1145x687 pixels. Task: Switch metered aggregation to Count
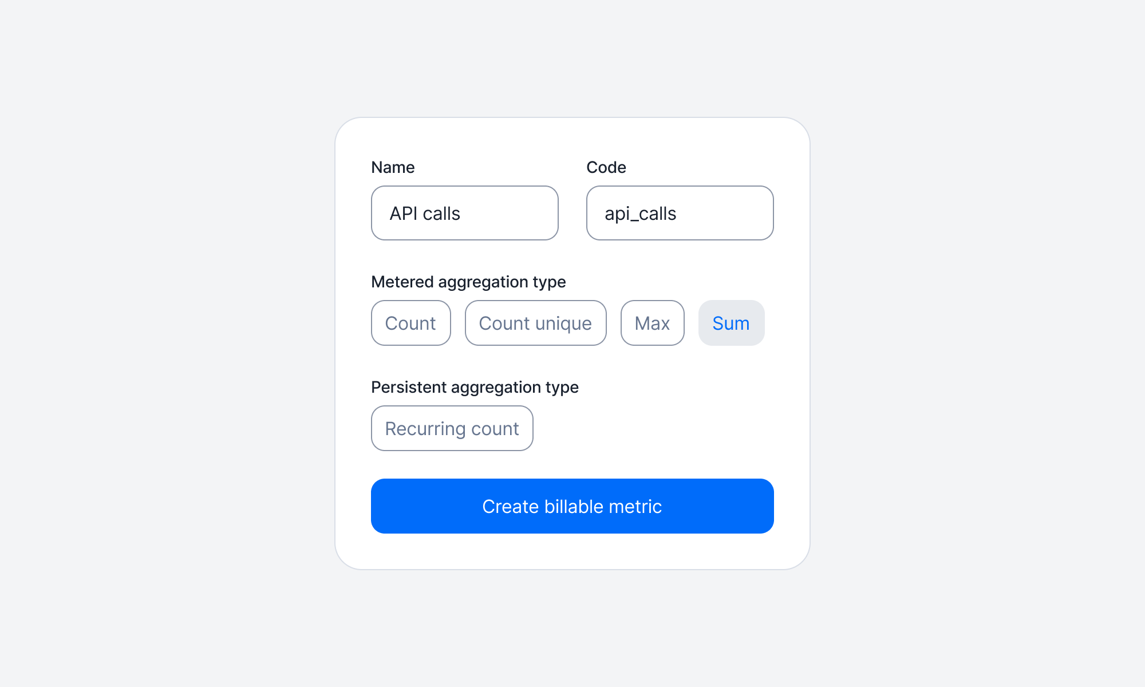click(x=410, y=323)
